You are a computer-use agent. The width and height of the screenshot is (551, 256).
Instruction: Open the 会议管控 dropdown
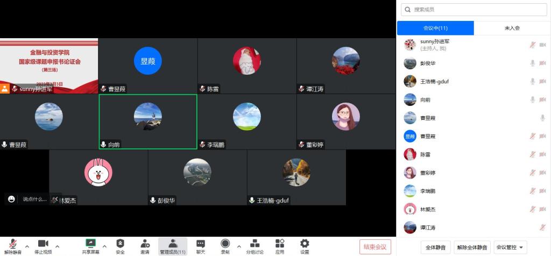(x=510, y=247)
